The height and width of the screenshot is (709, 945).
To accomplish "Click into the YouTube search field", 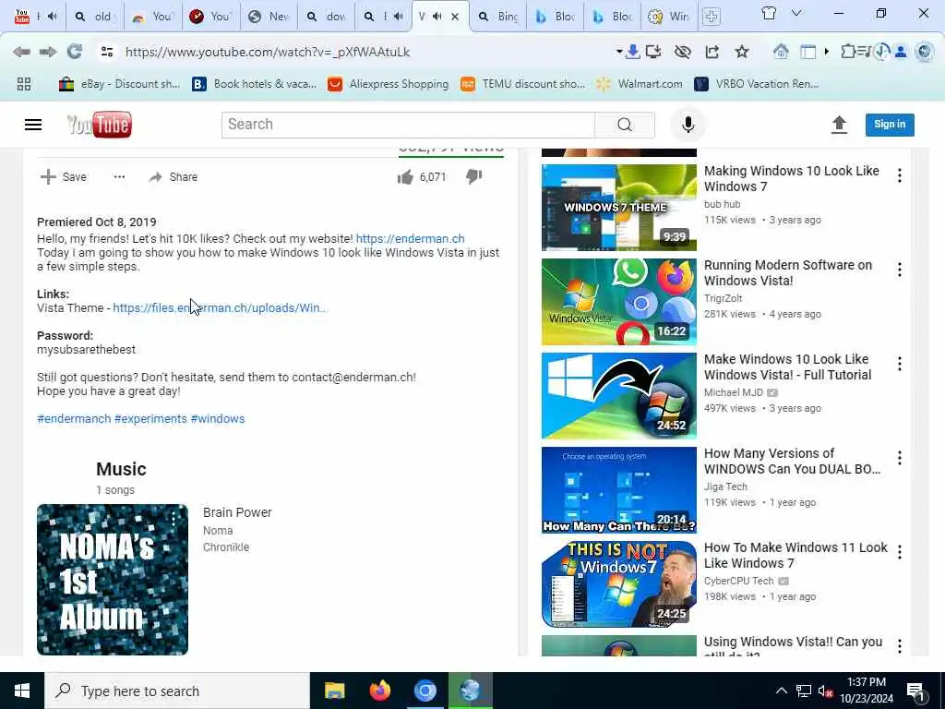I will click(x=408, y=125).
